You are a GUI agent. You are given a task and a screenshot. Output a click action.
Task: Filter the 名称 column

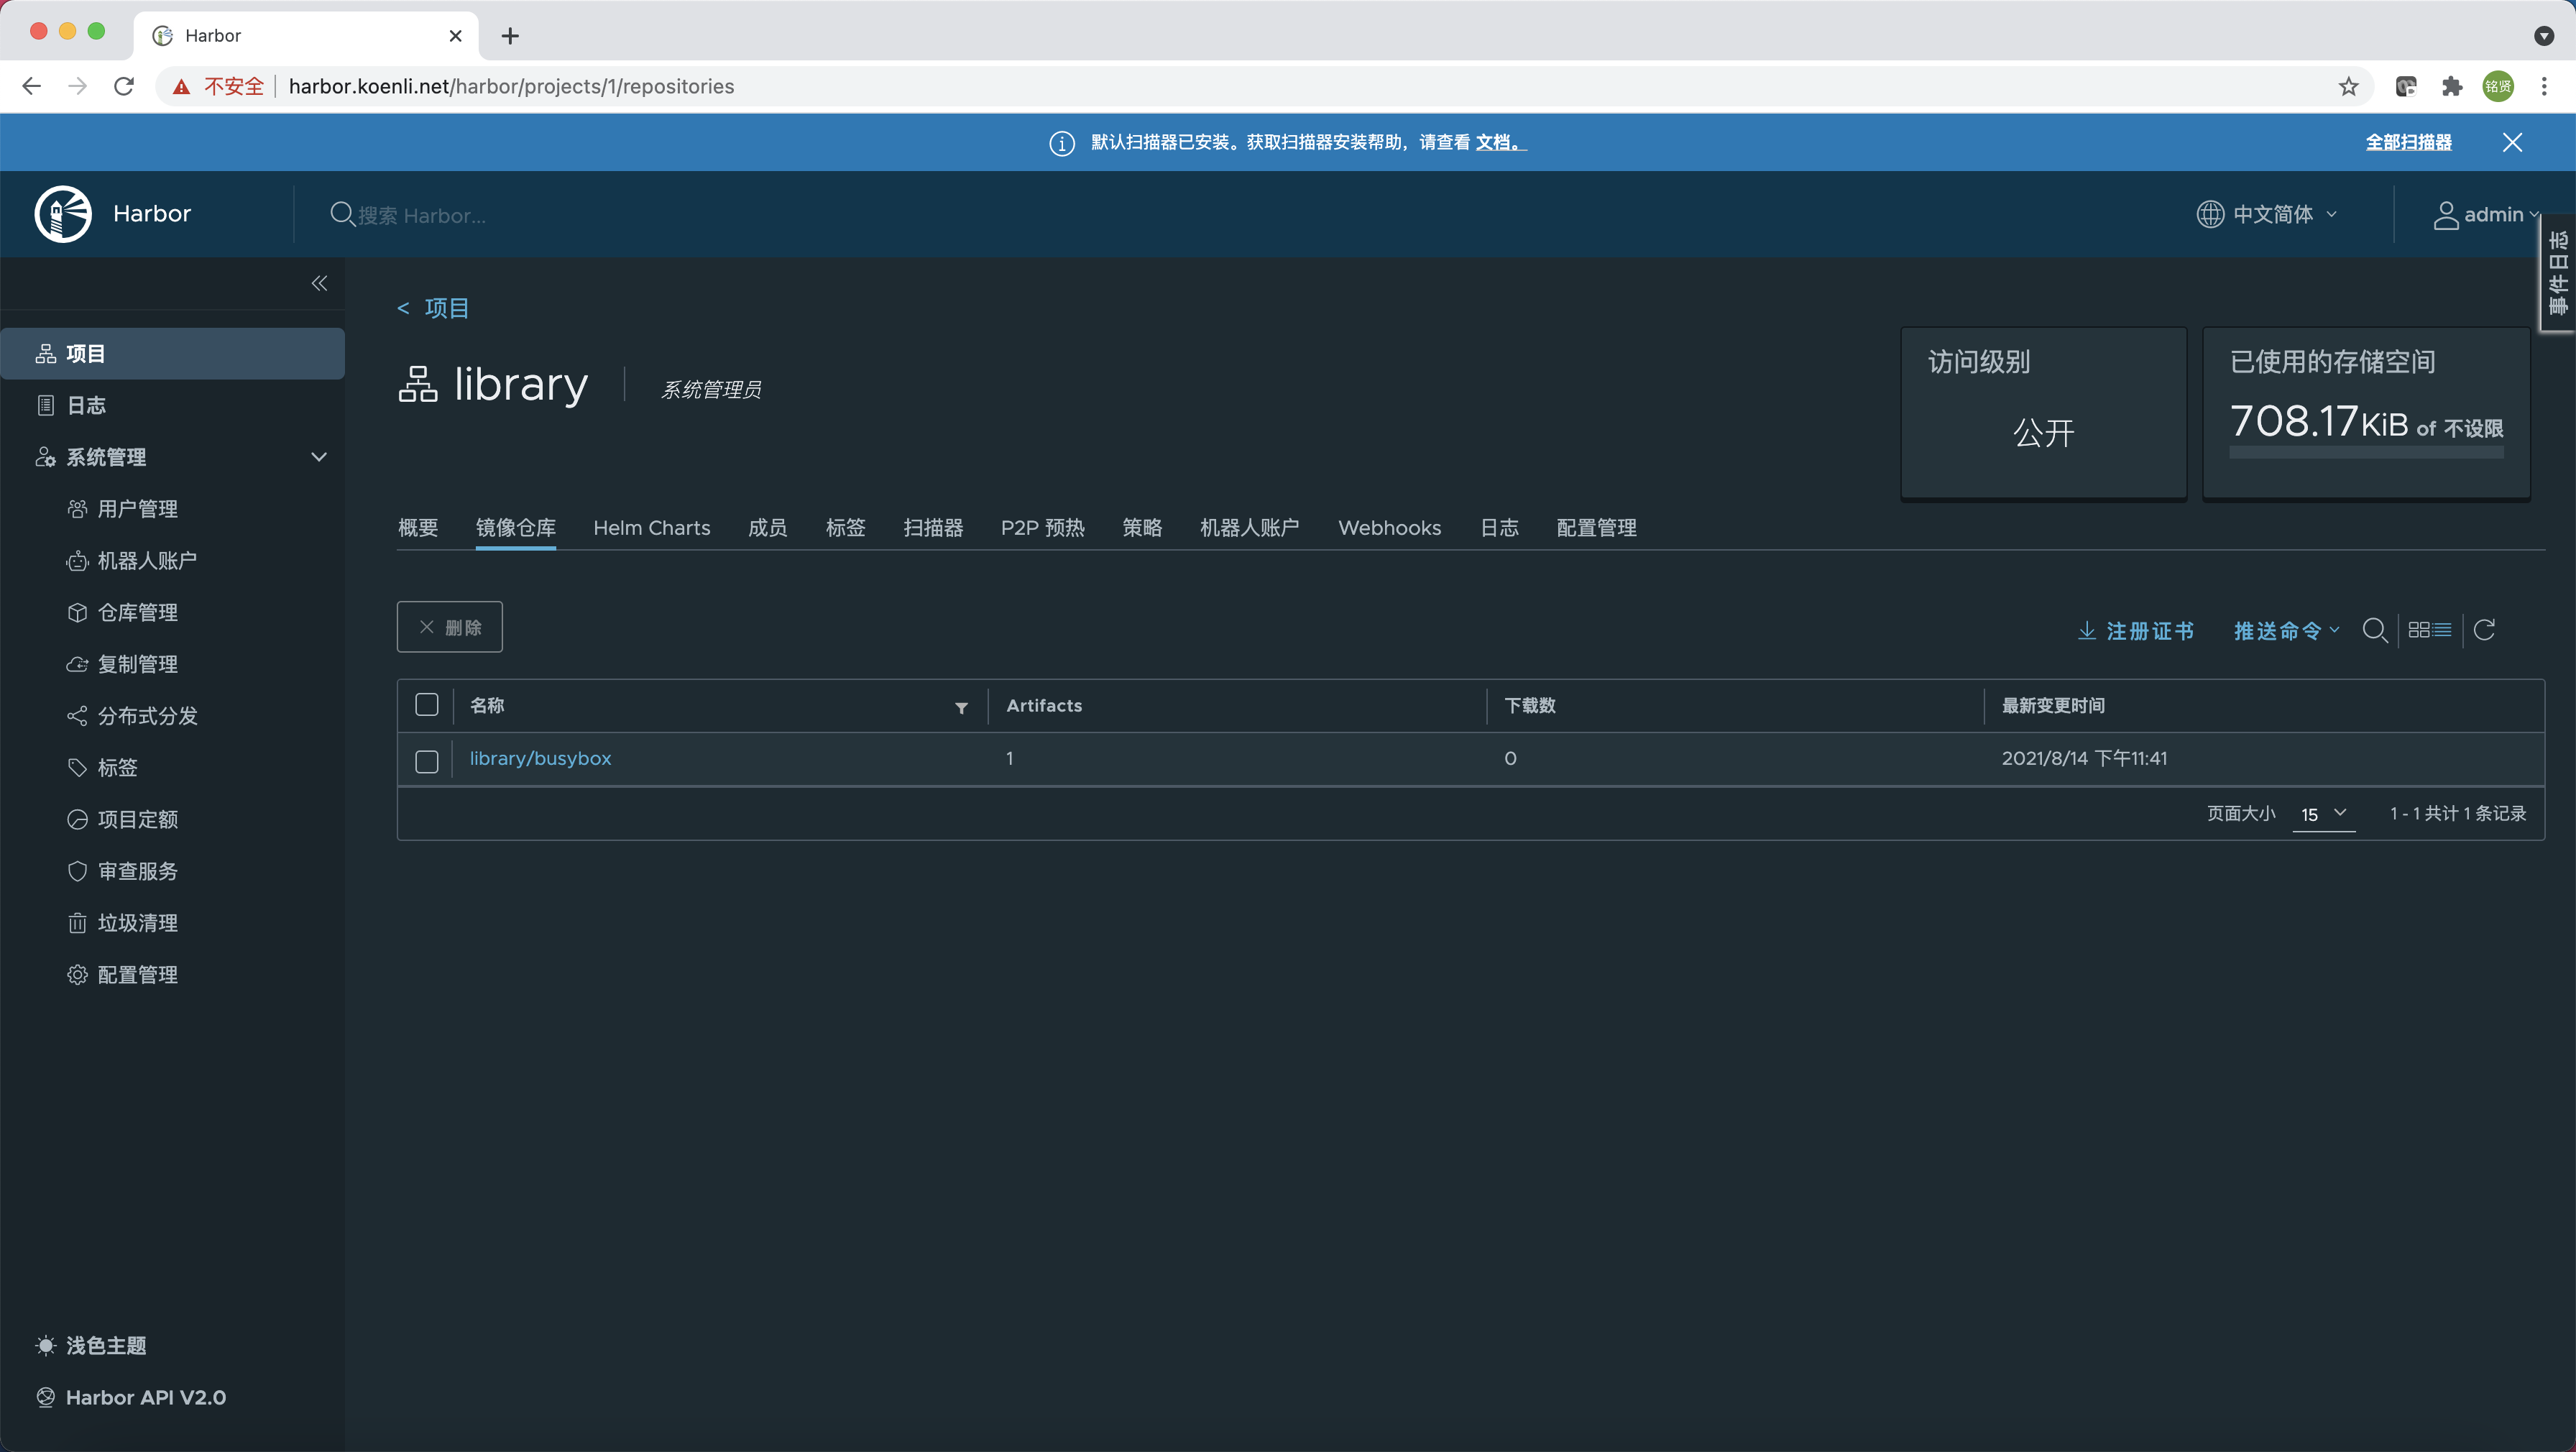[x=961, y=707]
